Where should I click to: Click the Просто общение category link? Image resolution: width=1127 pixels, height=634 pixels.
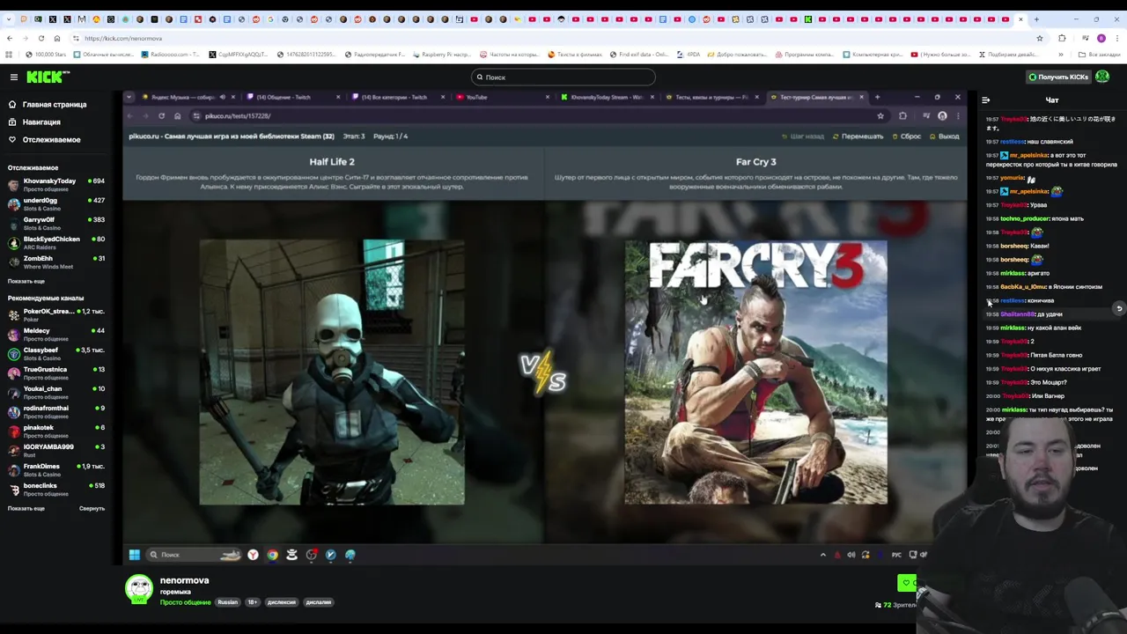coord(186,602)
